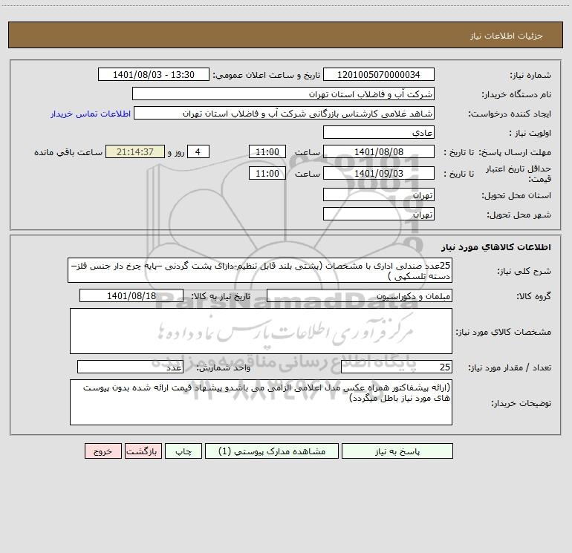Click the buyer organization name field
The width and height of the screenshot is (572, 553).
click(x=283, y=94)
